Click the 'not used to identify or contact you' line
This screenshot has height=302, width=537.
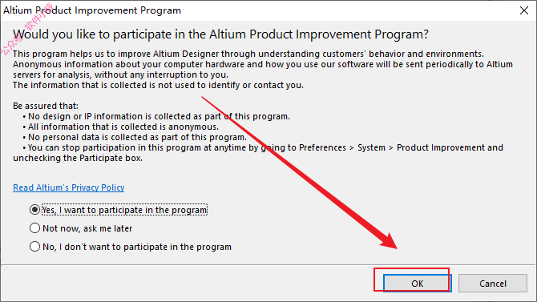158,85
